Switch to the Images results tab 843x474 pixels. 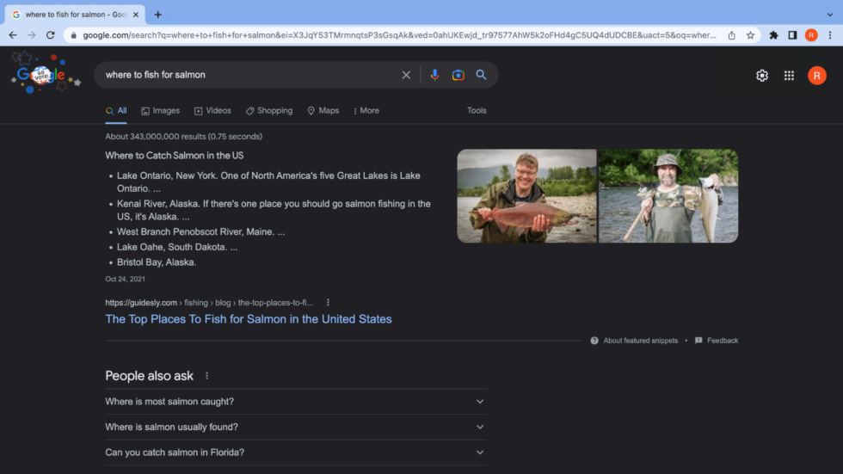[x=161, y=111]
